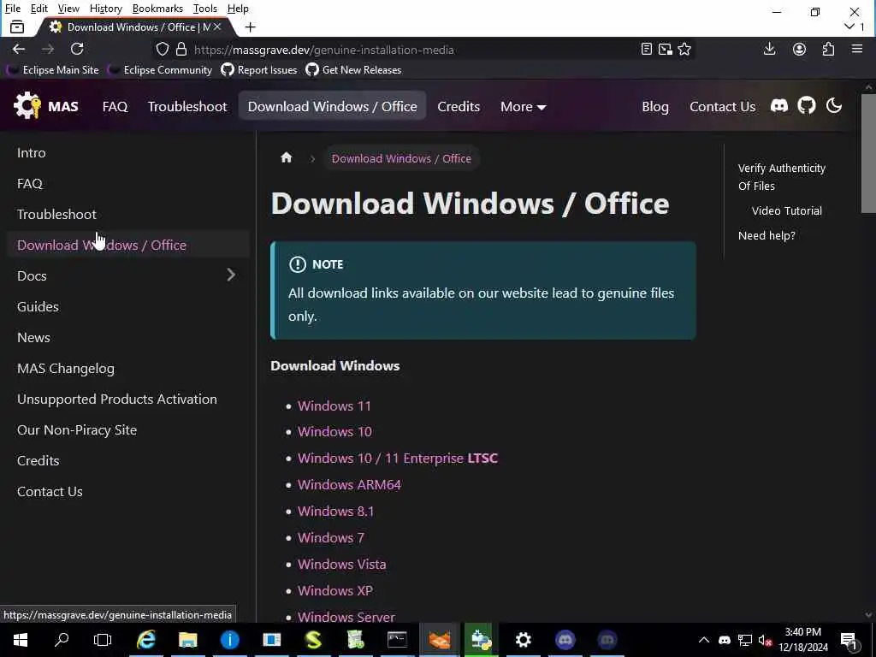
Task: Open the Firefox View icon by the tabs
Action: [17, 27]
